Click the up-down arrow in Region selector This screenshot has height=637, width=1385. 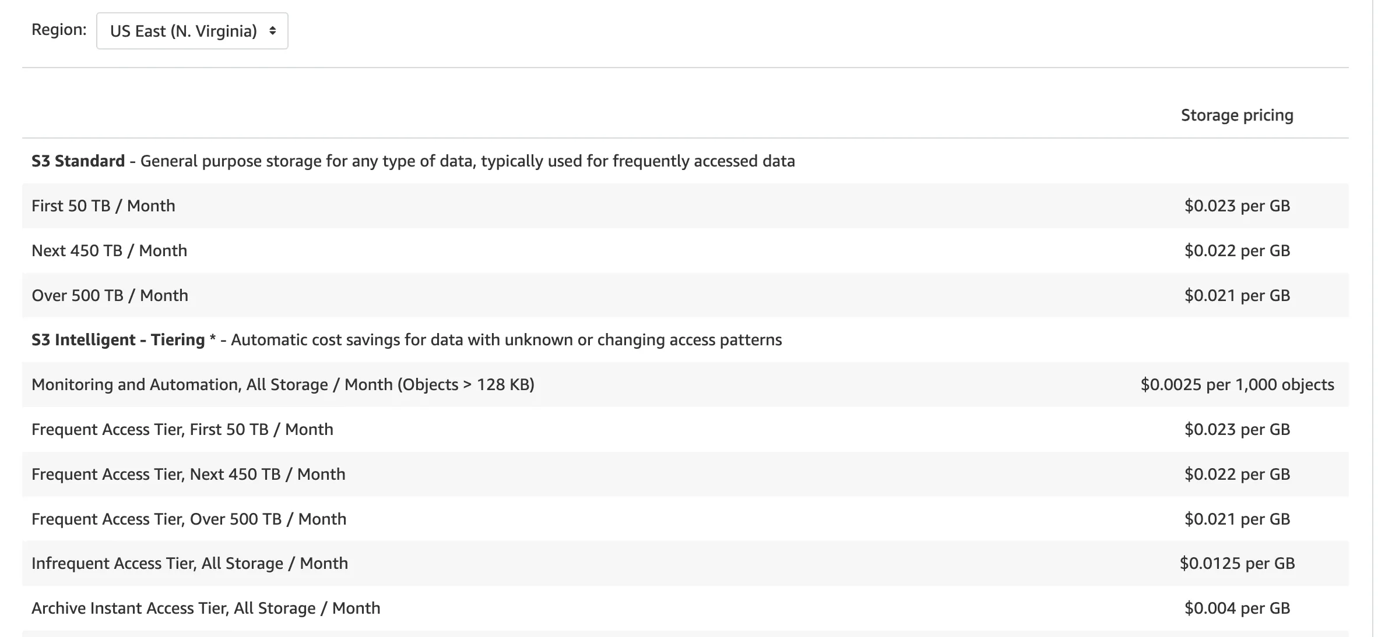(272, 31)
